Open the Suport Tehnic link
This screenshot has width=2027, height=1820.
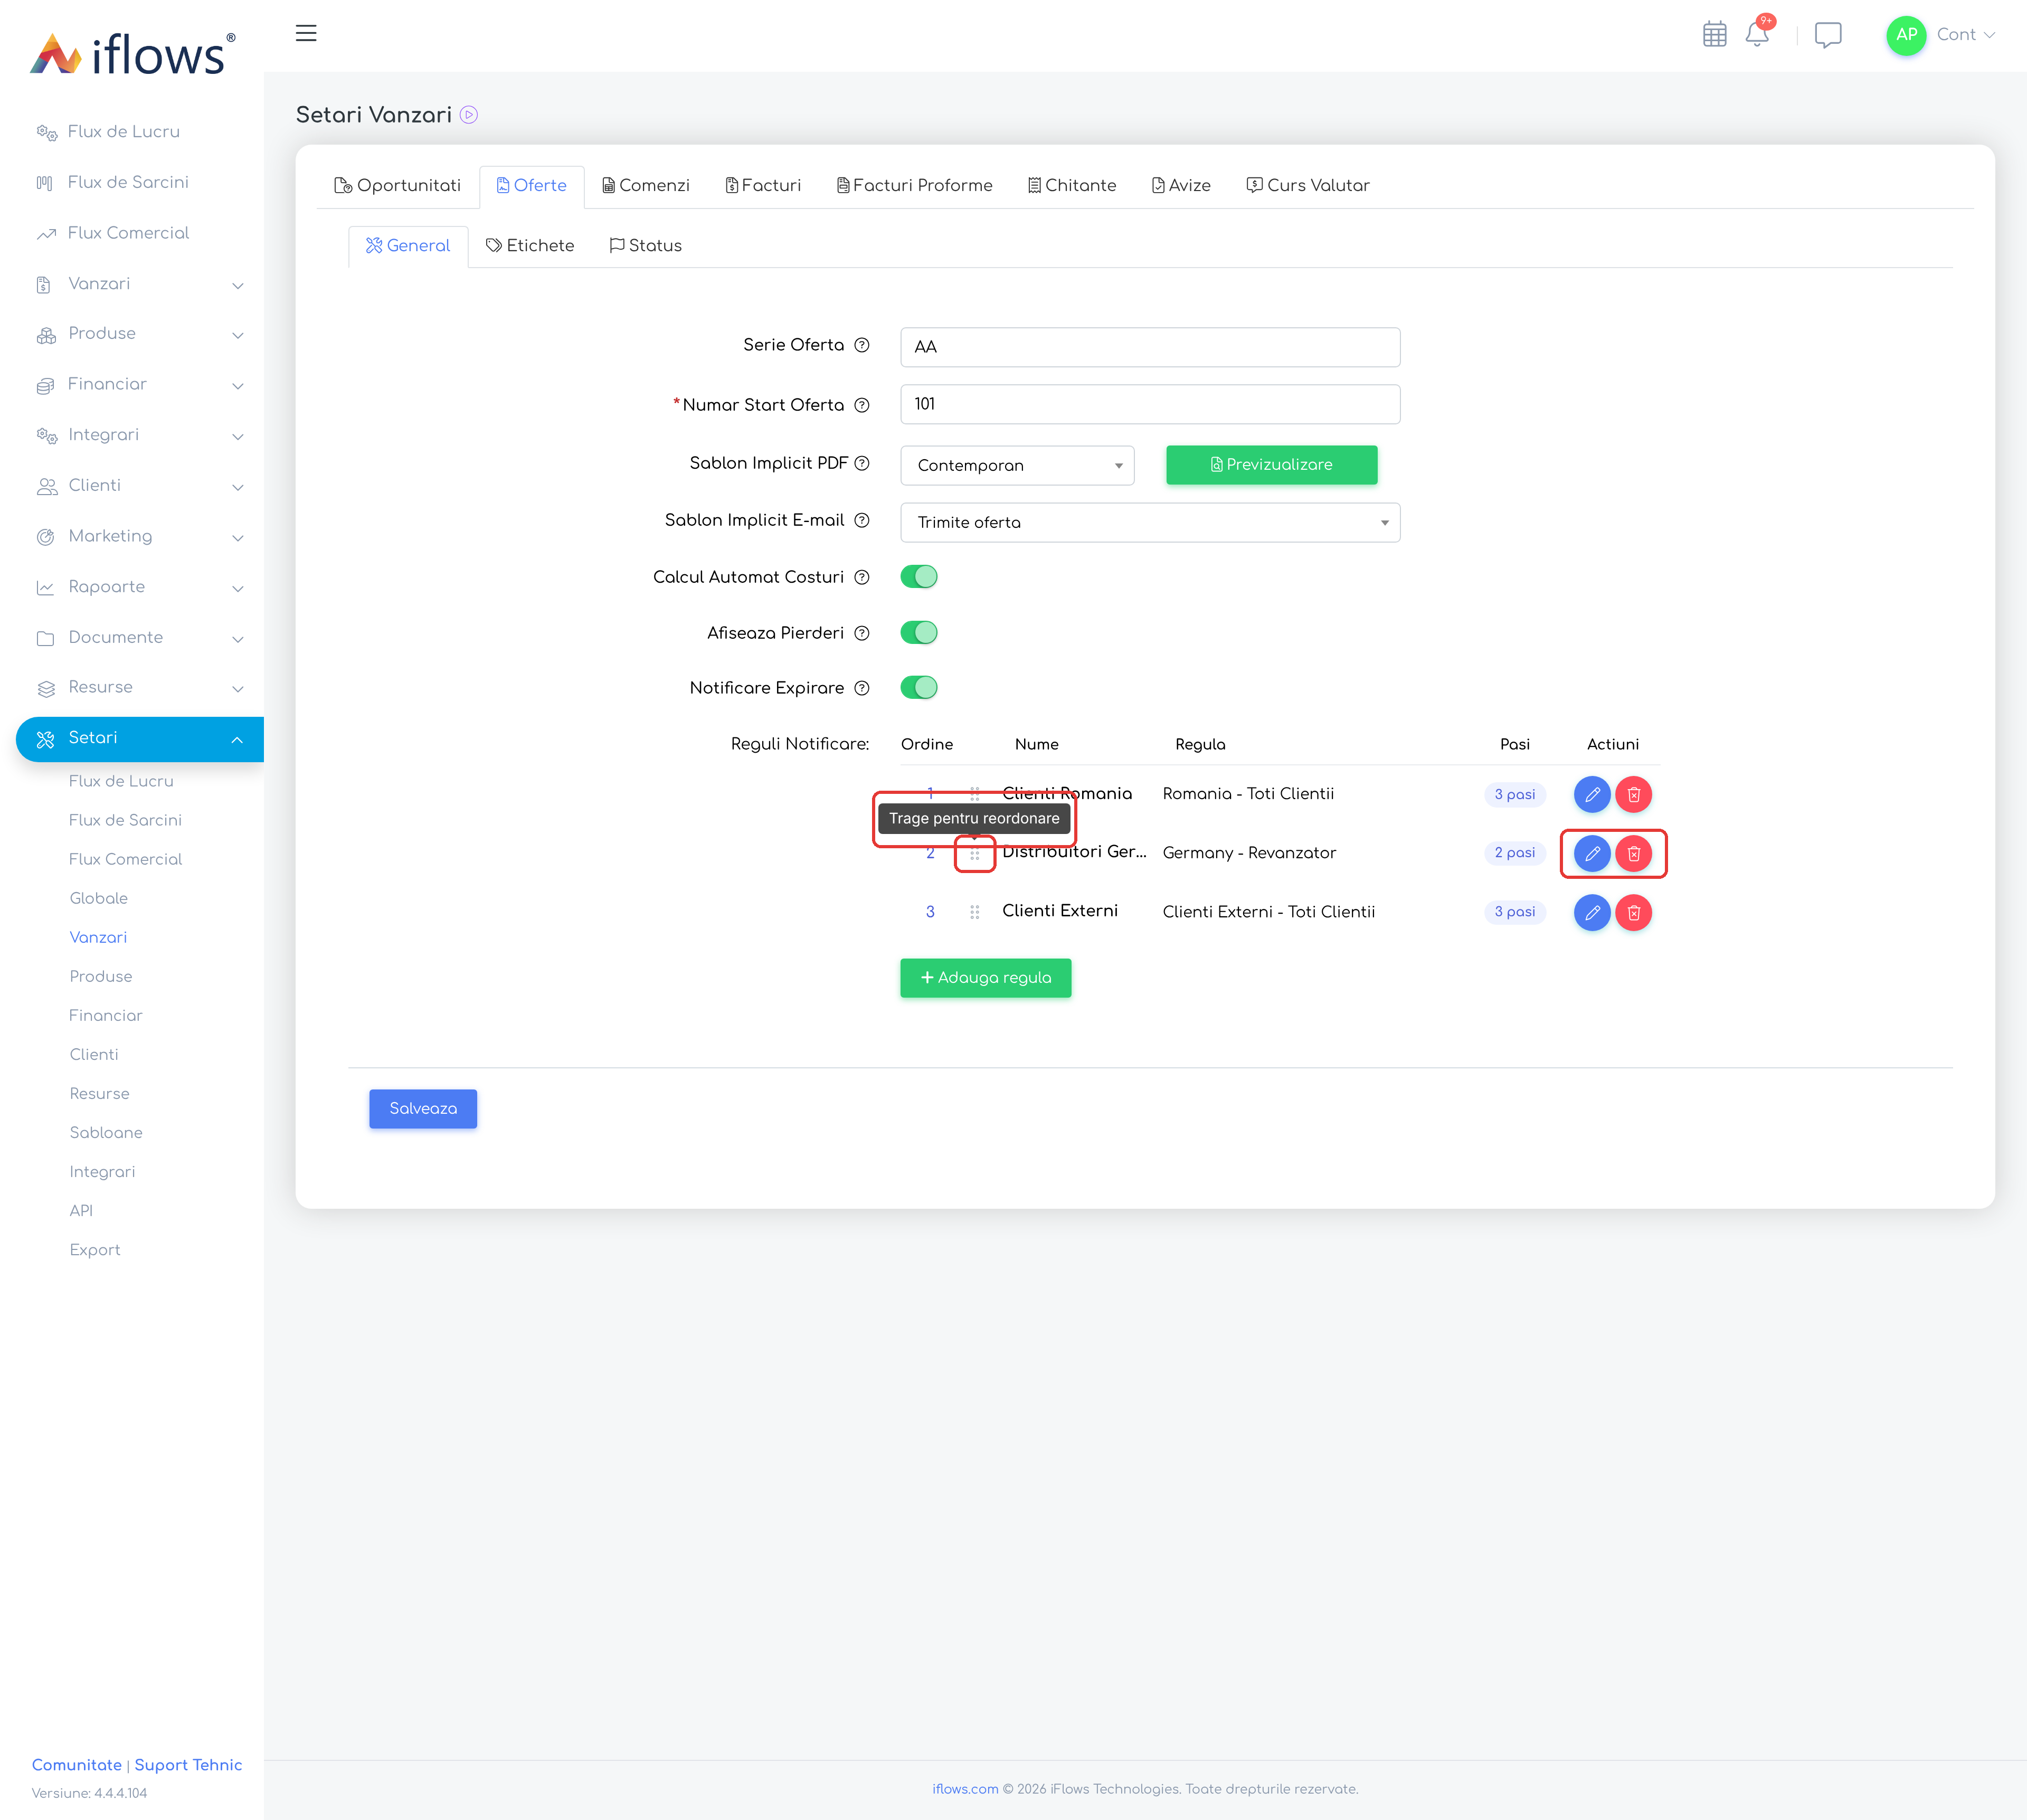point(188,1765)
